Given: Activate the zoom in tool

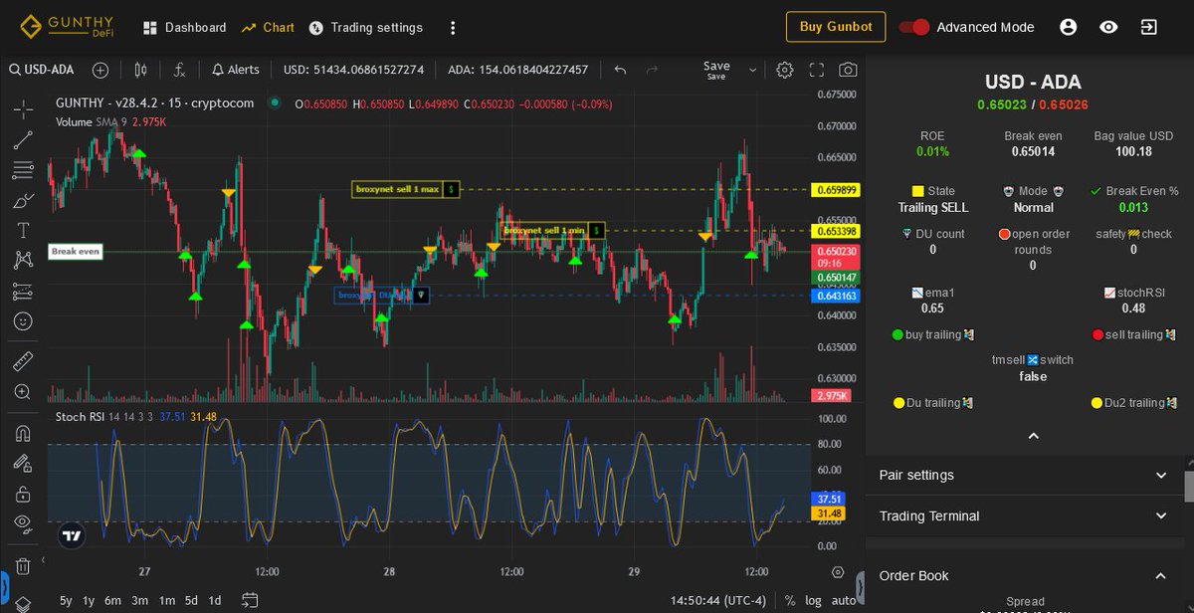Looking at the screenshot, I should tap(23, 392).
